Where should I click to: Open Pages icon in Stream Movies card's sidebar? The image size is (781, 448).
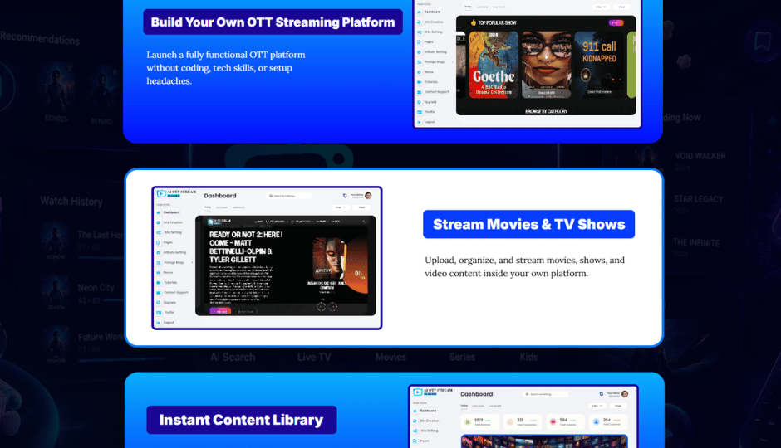pyautogui.click(x=159, y=242)
